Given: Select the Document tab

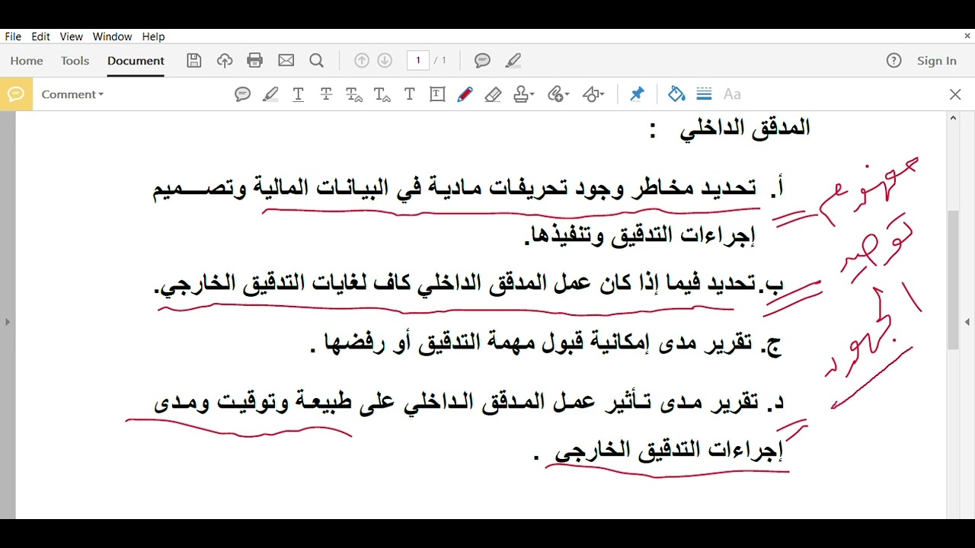Looking at the screenshot, I should 136,61.
